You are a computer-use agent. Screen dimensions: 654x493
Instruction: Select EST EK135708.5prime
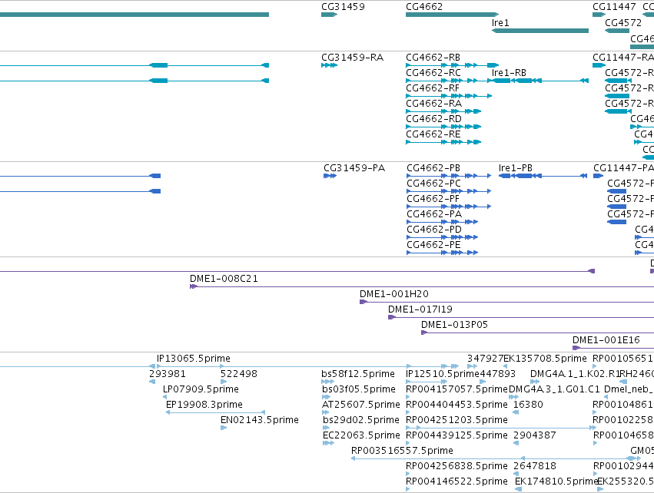click(546, 359)
